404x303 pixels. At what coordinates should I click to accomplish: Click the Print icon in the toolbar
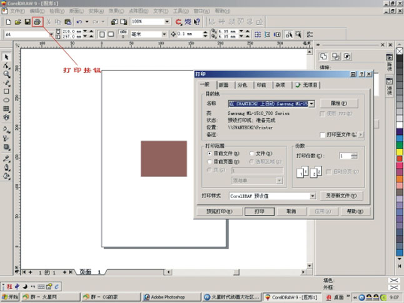(x=38, y=22)
